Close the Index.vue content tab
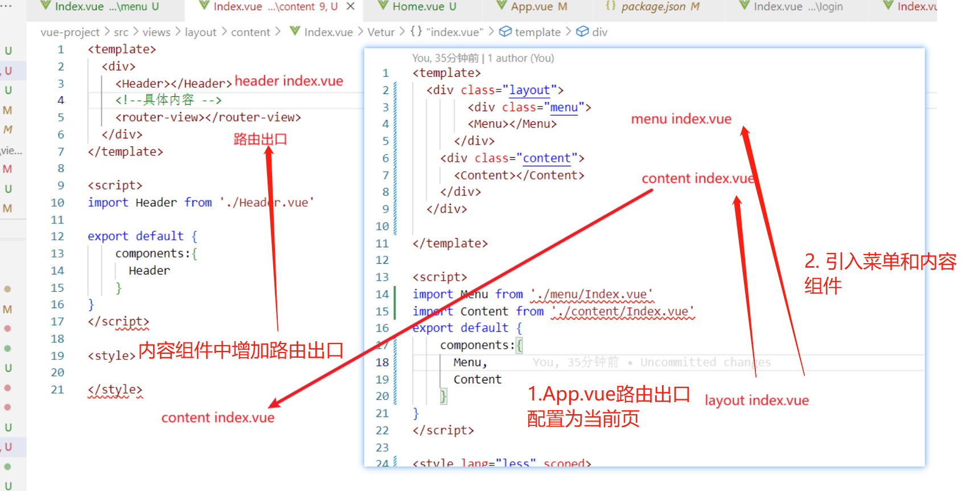The image size is (970, 491). pos(351,7)
